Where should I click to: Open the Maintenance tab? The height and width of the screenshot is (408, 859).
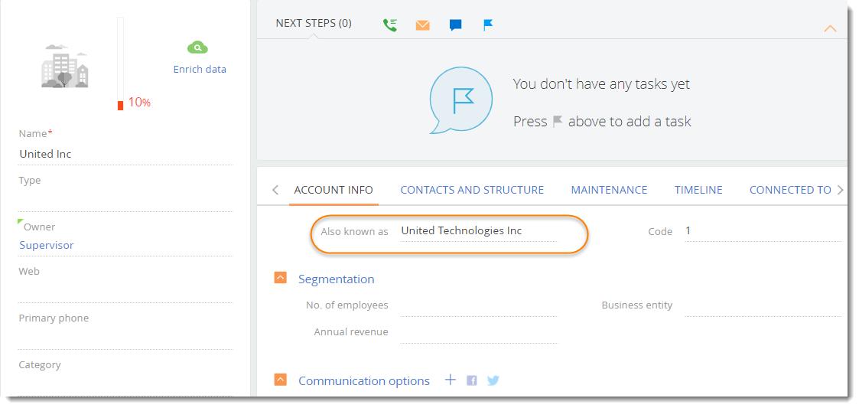coord(609,190)
